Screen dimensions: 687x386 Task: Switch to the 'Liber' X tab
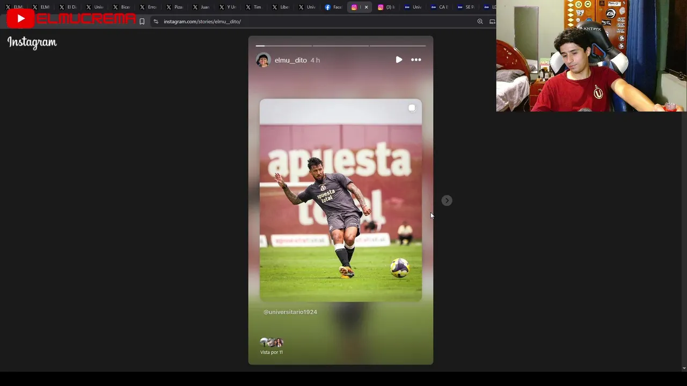281,7
